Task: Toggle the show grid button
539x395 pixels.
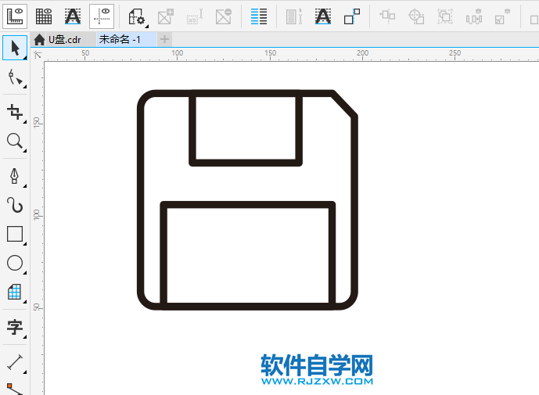Action: 44,16
